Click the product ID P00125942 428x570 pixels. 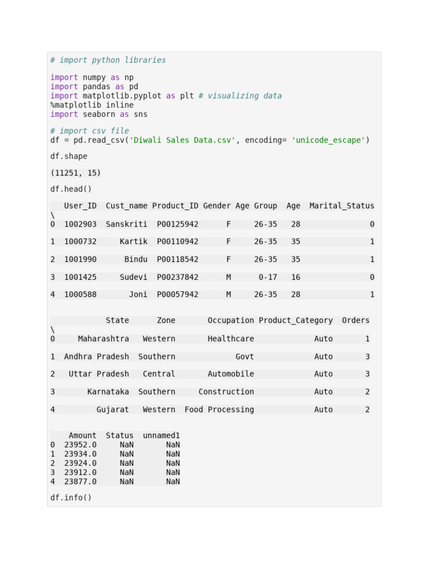pyautogui.click(x=178, y=224)
